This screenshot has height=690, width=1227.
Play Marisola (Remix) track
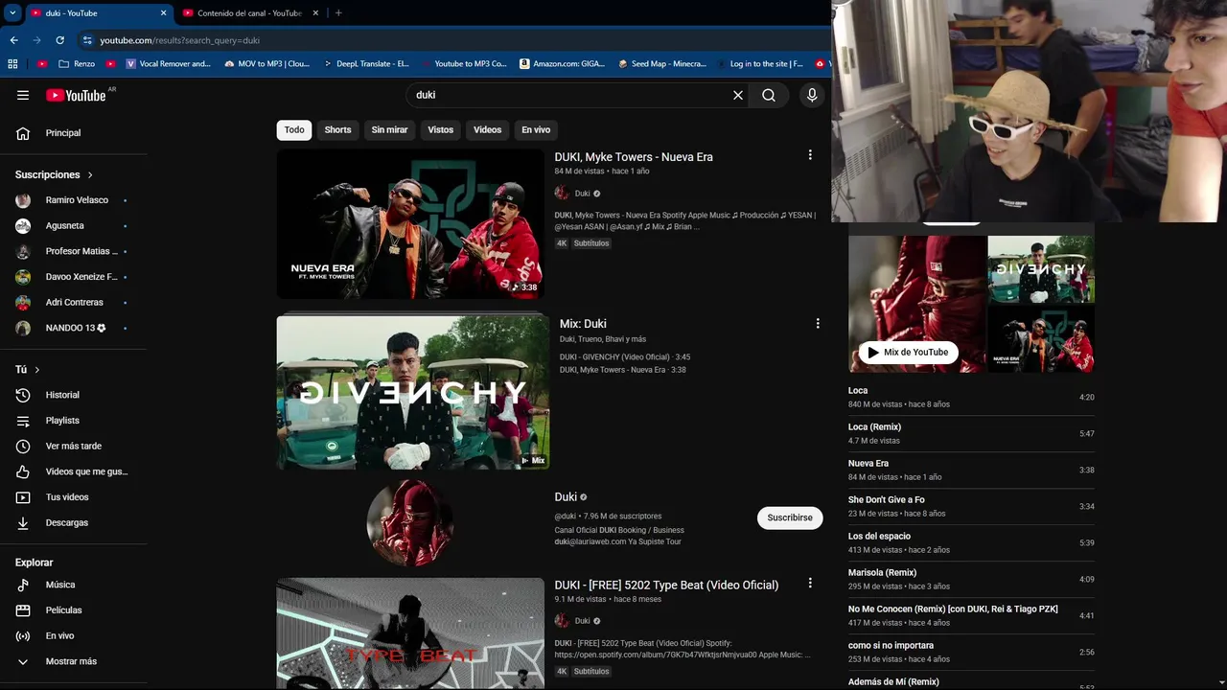click(x=971, y=579)
